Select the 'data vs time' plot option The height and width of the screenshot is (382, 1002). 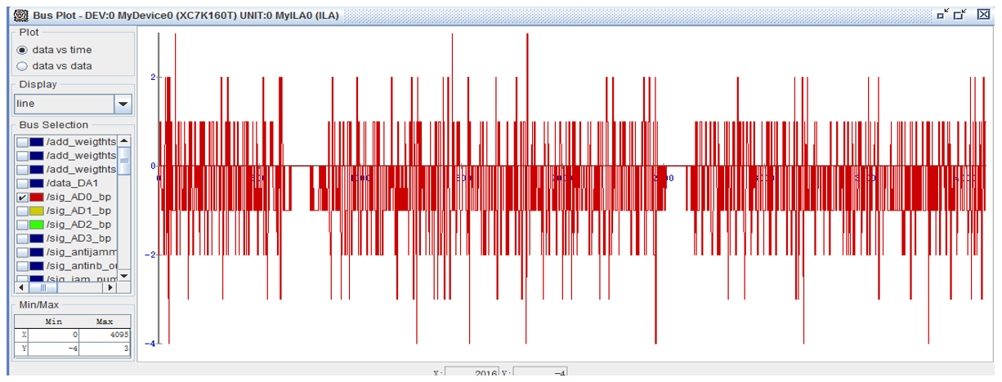22,50
